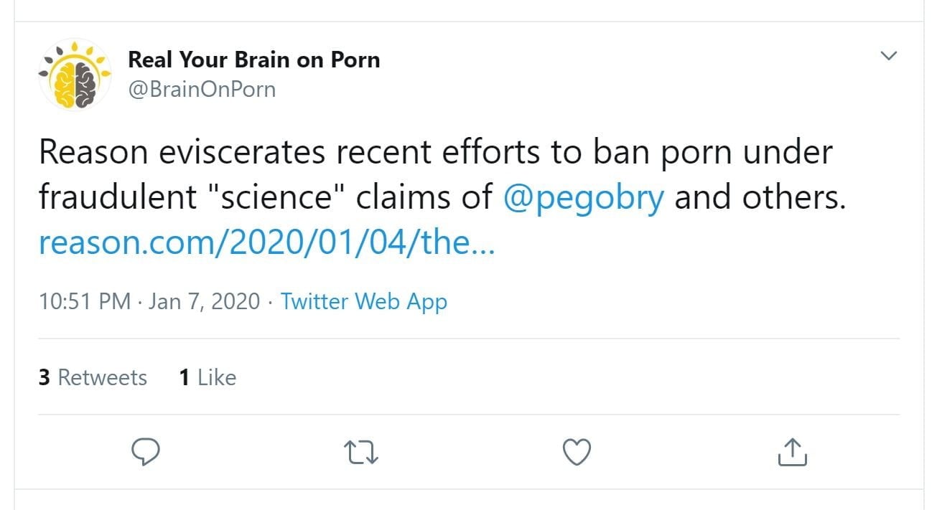Open the reason.com article link
This screenshot has height=510, width=937.
[266, 243]
